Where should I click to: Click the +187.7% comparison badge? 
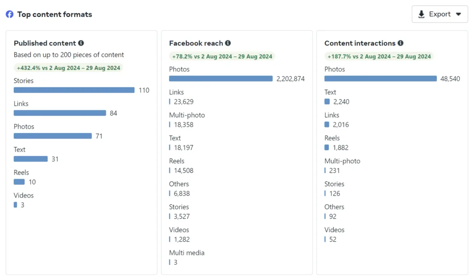pos(379,57)
